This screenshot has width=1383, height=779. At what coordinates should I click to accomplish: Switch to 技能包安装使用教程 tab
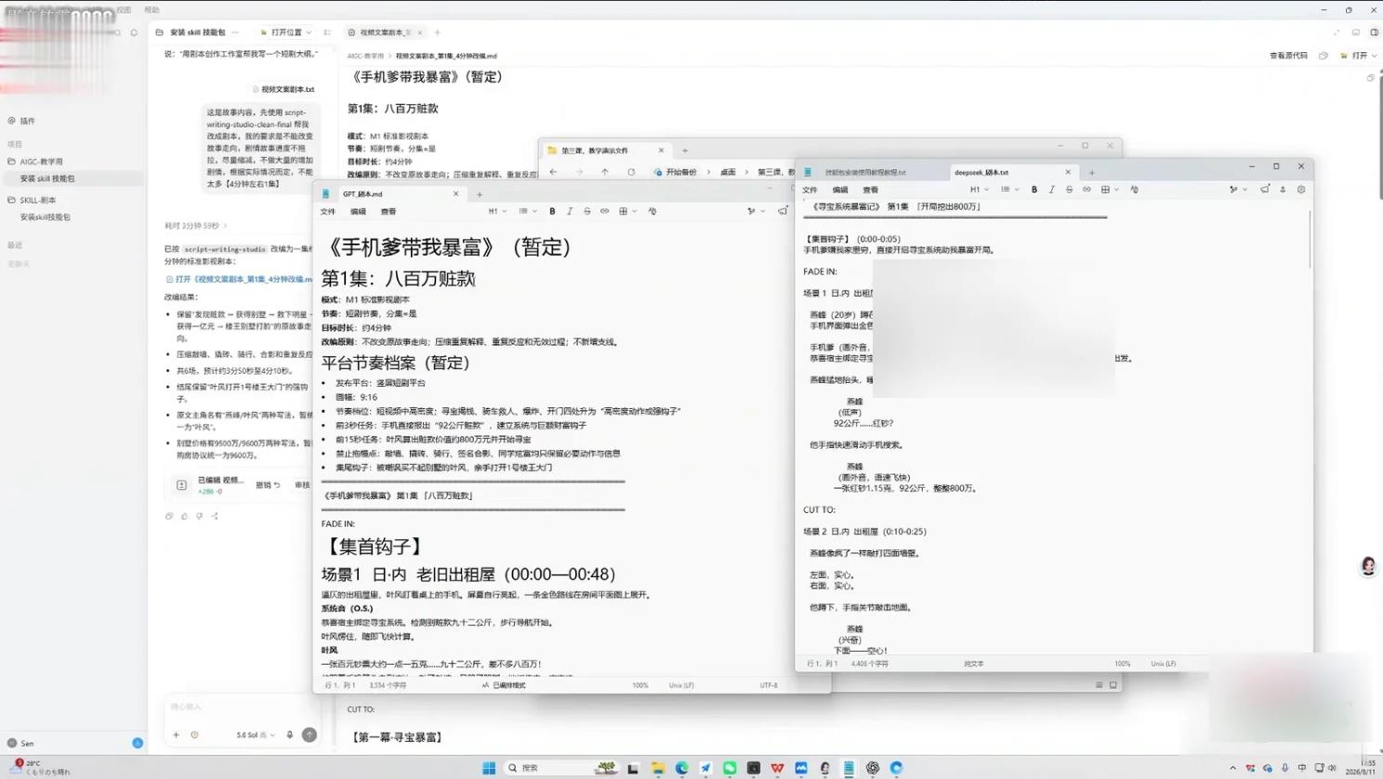(865, 172)
